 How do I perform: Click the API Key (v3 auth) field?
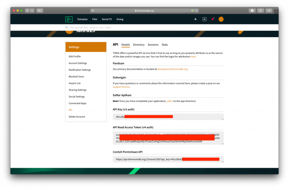tap(168, 116)
